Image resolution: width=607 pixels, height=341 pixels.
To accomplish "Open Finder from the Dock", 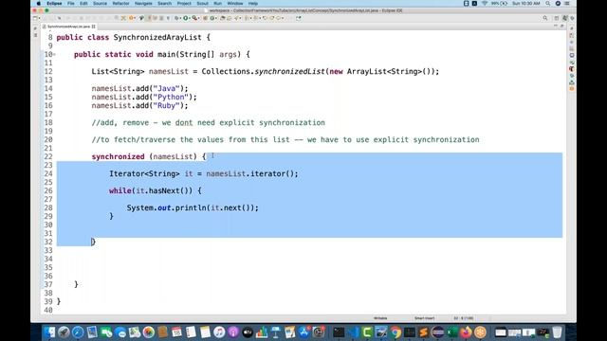I will (49, 332).
